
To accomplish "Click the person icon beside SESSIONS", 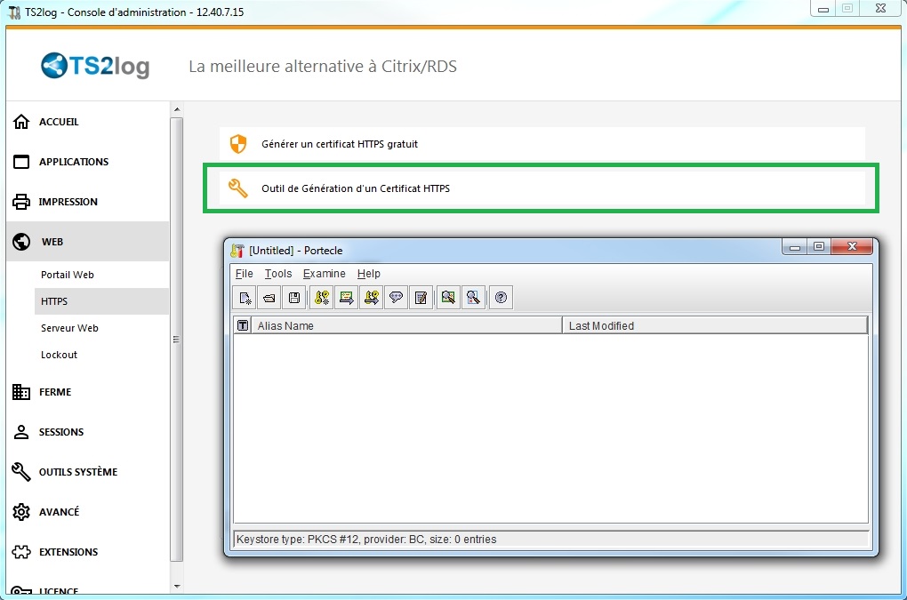I will [21, 432].
